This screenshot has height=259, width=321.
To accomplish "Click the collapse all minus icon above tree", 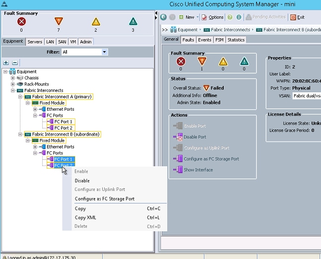I will [x=15, y=63].
